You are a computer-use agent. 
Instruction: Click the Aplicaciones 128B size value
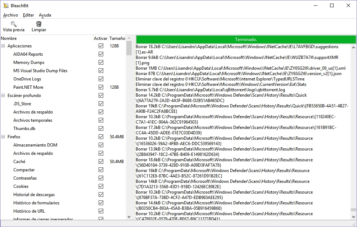[114, 46]
